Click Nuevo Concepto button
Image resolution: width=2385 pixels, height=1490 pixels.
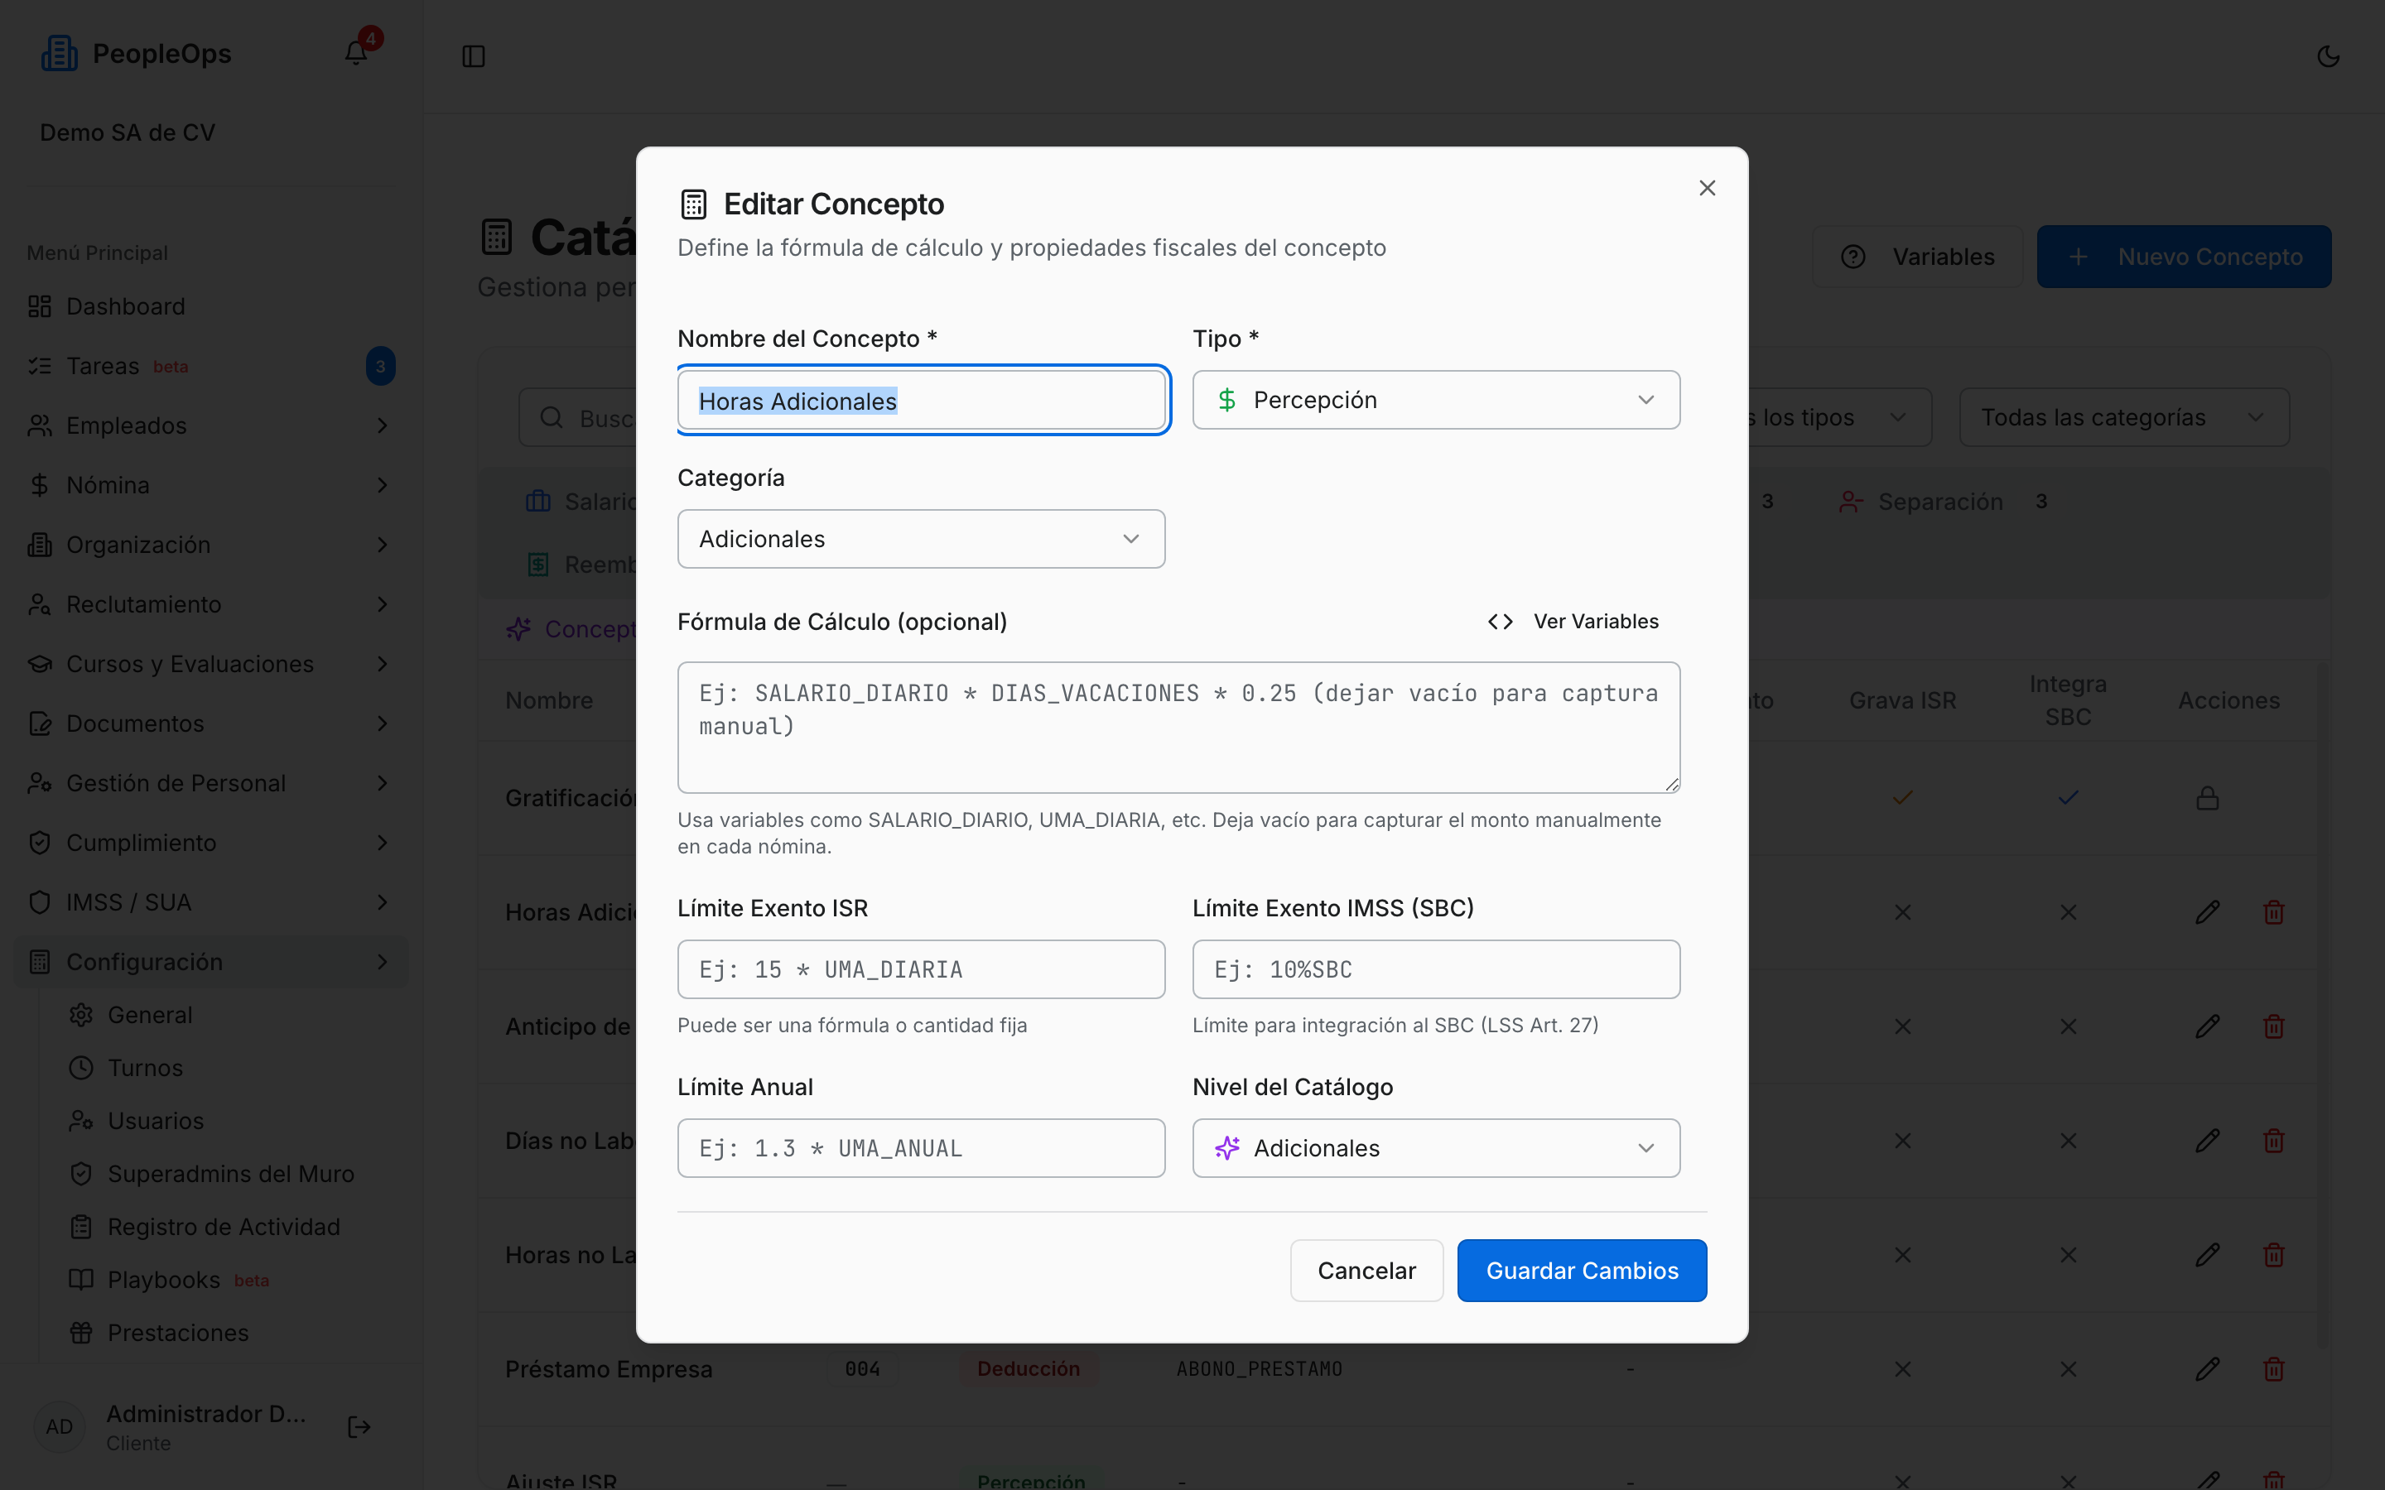[x=2184, y=257]
